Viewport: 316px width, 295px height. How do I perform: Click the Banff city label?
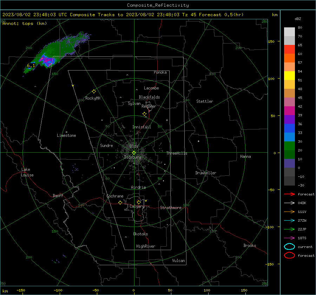click(58, 195)
